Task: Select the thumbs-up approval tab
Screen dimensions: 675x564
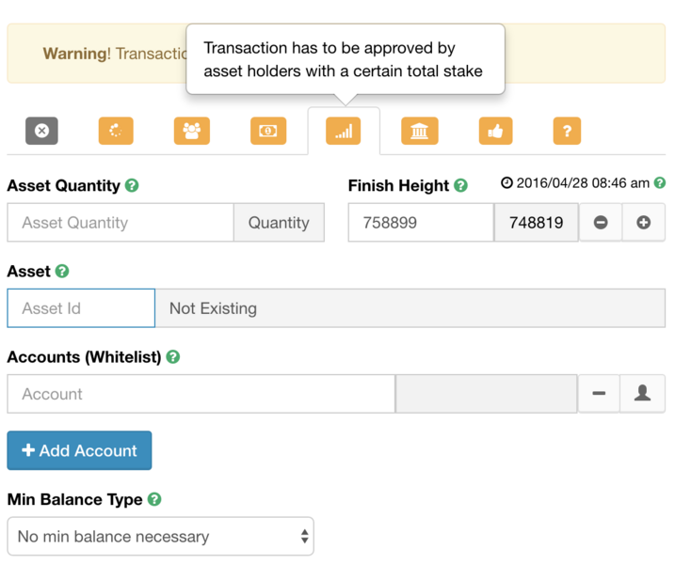Action: pyautogui.click(x=495, y=131)
